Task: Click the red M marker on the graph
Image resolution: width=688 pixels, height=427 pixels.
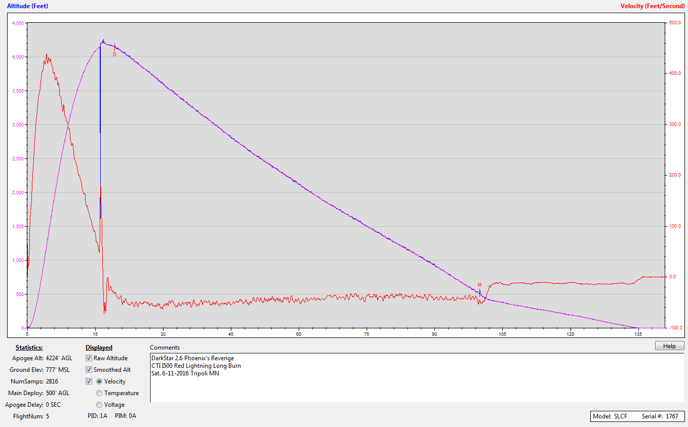Action: click(479, 285)
